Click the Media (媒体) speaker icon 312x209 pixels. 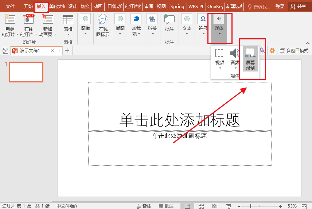pos(219,19)
